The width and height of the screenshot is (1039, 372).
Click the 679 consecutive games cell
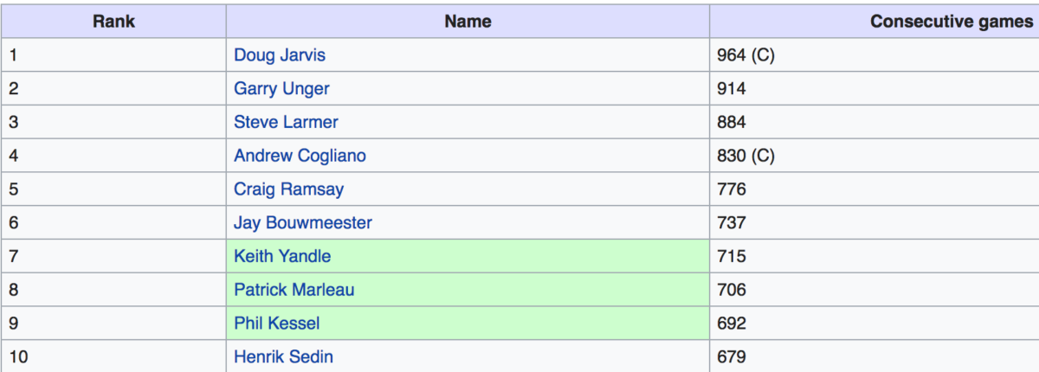pyautogui.click(x=732, y=356)
